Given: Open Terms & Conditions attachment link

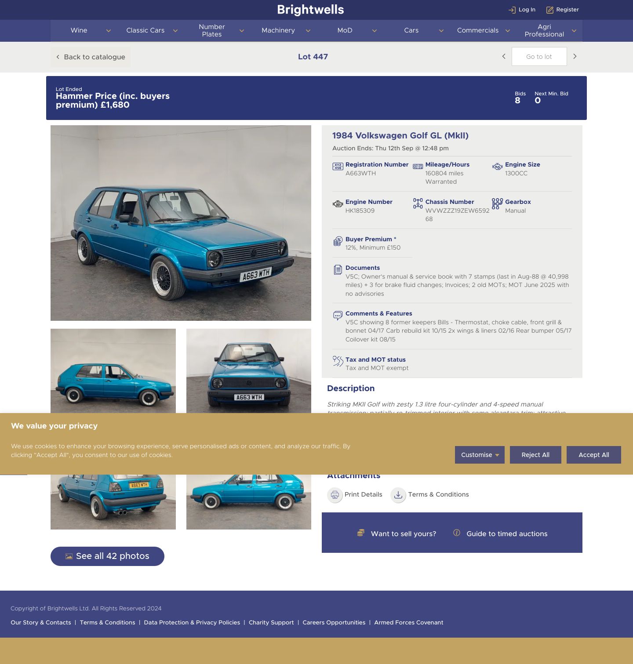Looking at the screenshot, I should tap(438, 494).
